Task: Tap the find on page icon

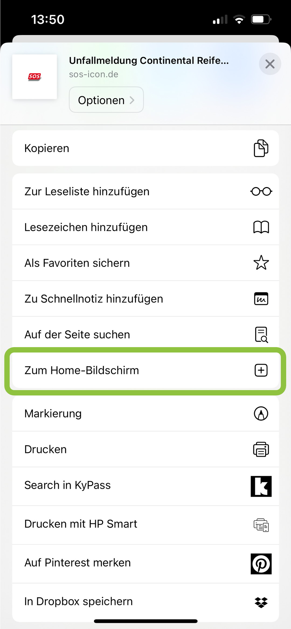Action: [x=261, y=334]
